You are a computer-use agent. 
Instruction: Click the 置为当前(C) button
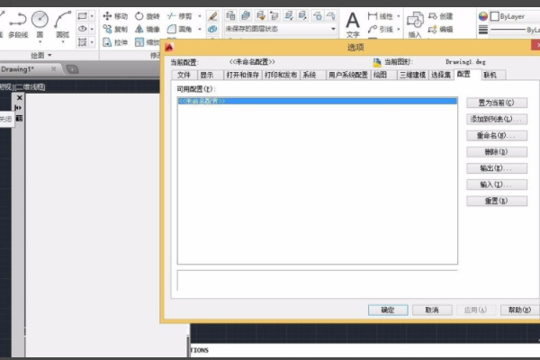[497, 103]
